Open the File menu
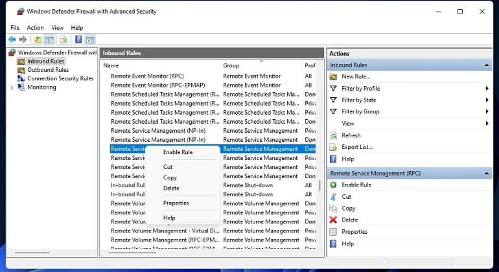Viewport: 499px width, 272px height. click(x=15, y=28)
